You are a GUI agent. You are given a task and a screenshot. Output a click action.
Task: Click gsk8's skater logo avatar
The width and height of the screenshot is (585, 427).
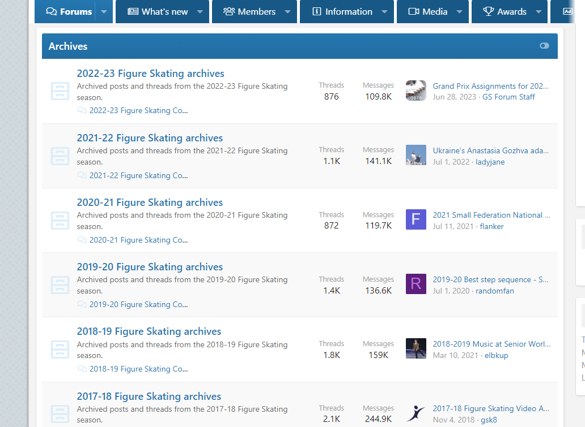pyautogui.click(x=416, y=413)
